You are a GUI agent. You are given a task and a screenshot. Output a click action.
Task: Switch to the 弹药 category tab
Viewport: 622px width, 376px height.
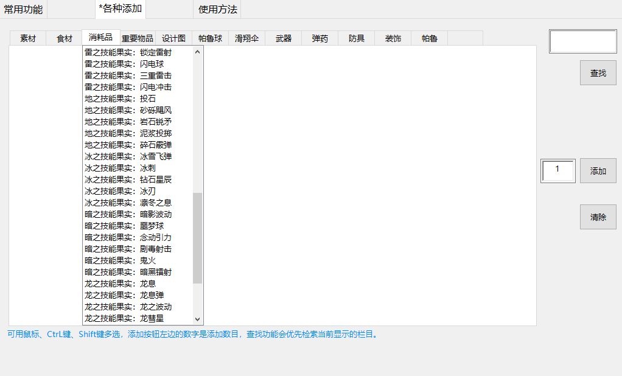tap(320, 38)
